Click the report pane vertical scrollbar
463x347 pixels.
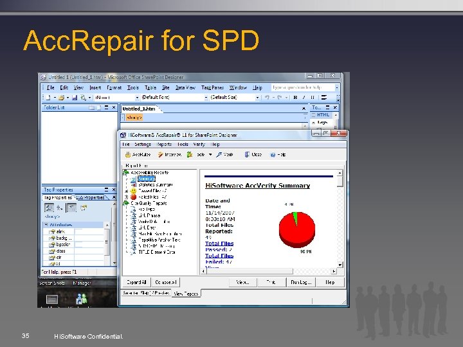(340, 218)
